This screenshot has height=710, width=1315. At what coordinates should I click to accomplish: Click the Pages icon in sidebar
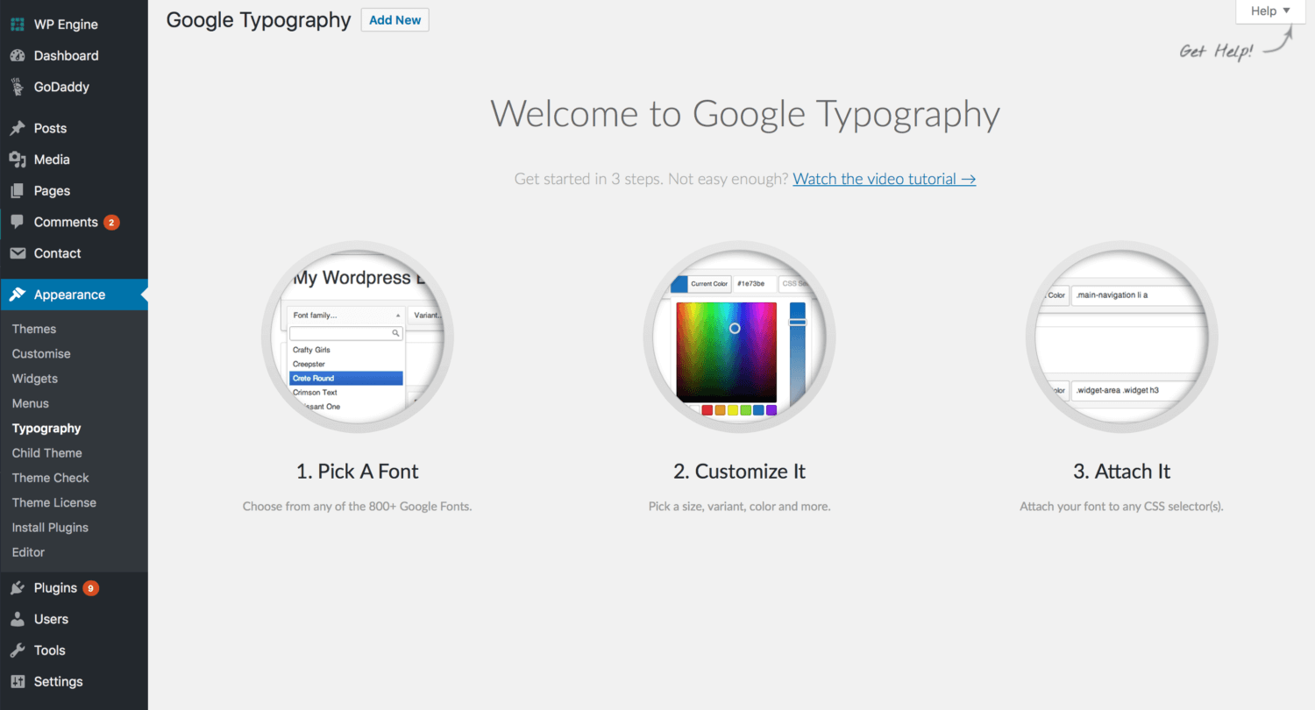(18, 191)
